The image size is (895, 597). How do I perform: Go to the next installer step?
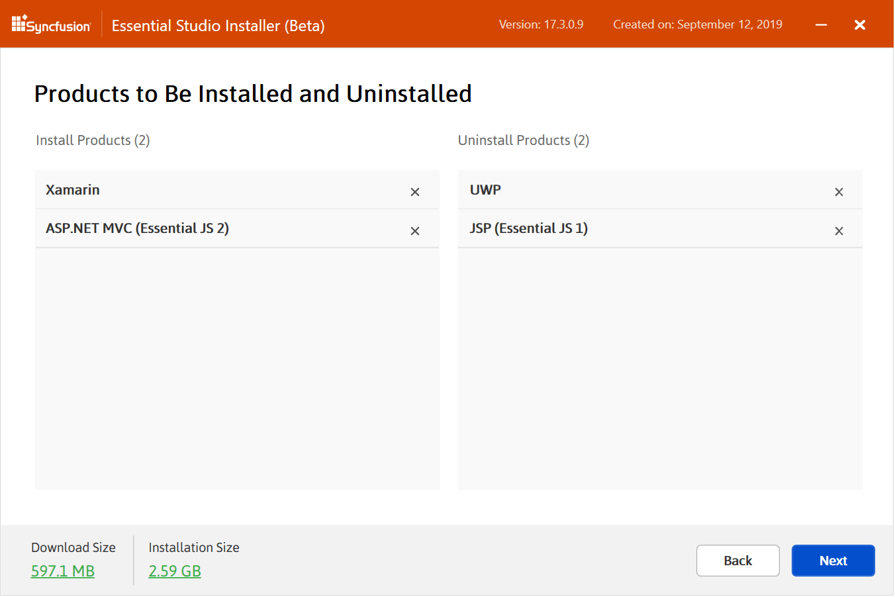point(833,561)
